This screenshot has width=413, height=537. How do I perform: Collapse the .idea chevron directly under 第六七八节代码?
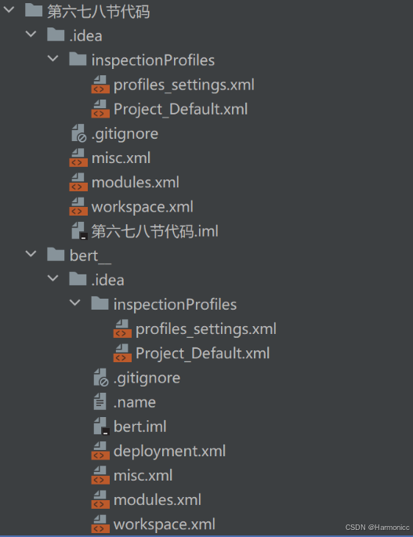pyautogui.click(x=31, y=34)
